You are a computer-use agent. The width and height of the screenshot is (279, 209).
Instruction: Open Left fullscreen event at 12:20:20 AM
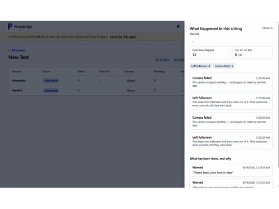click(231, 141)
